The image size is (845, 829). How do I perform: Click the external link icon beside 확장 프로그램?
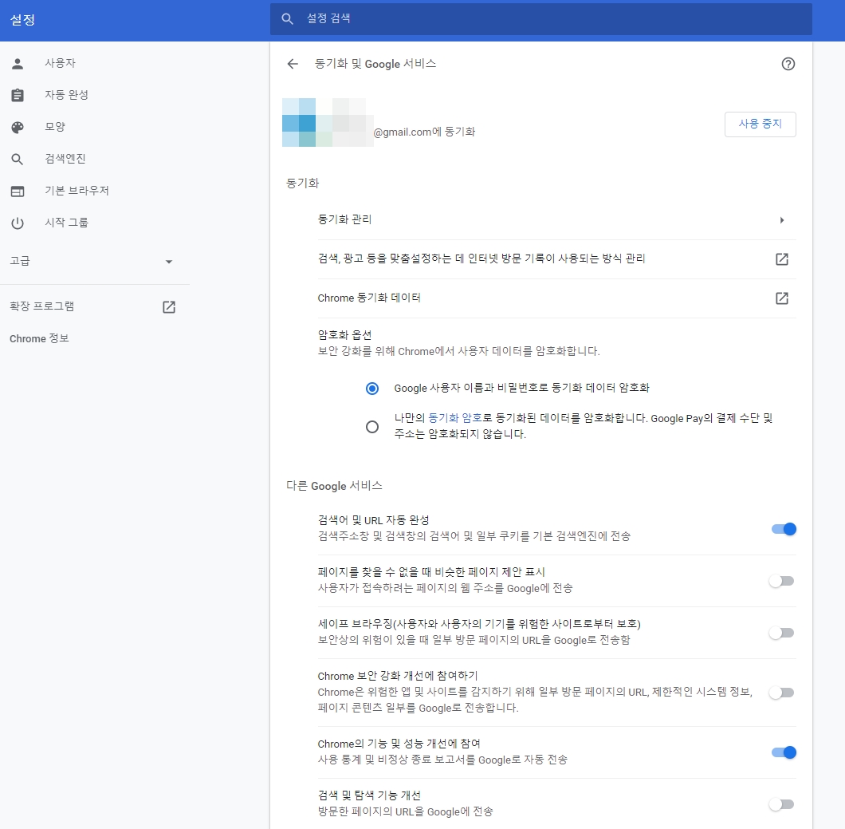[169, 307]
